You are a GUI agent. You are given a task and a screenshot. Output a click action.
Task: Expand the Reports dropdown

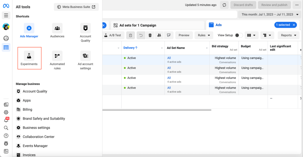[x=289, y=35]
